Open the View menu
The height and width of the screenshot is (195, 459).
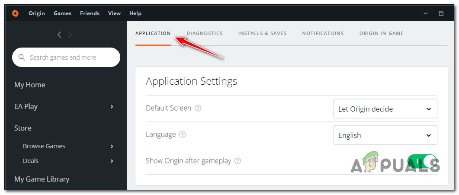pyautogui.click(x=114, y=13)
